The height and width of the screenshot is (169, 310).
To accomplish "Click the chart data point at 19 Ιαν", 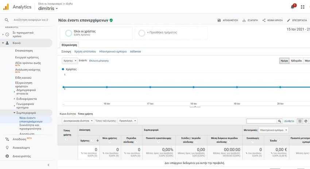I will [237, 87].
